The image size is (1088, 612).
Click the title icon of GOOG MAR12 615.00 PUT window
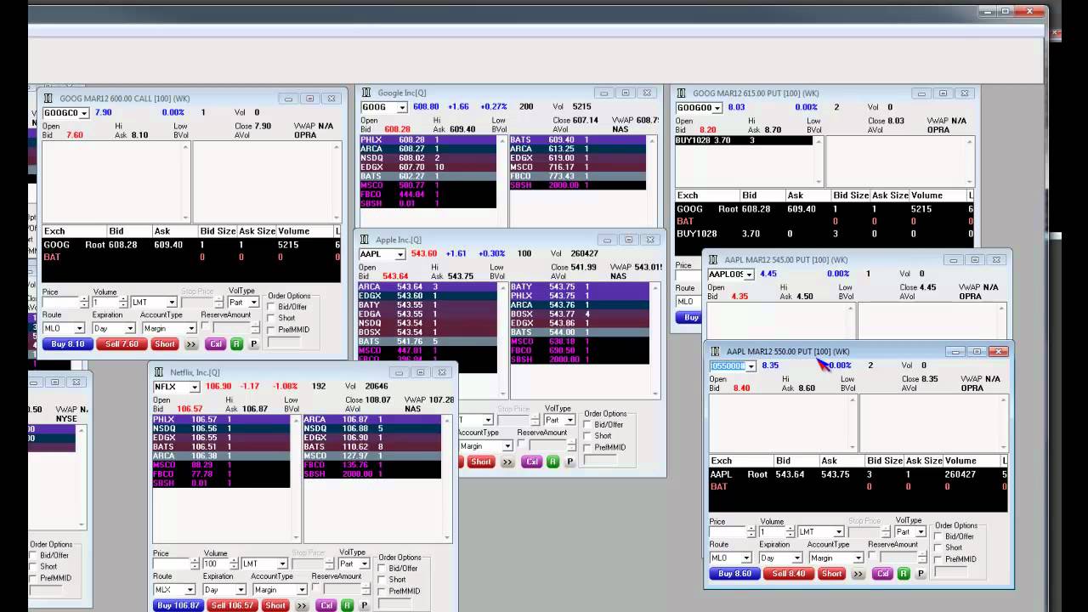(682, 93)
